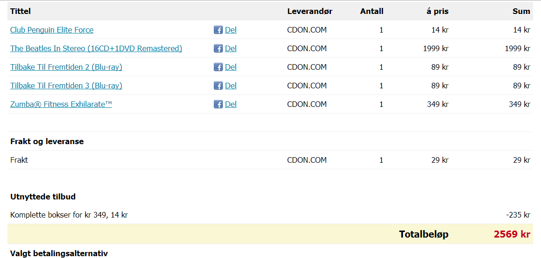541x258 pixels.
Task: Click the Del link for Tilbake Til Fremtiden 2
Action: (x=231, y=67)
